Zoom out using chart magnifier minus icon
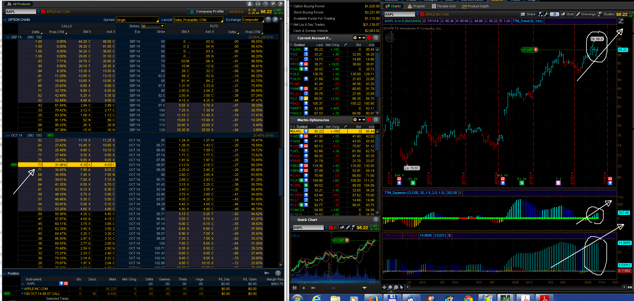The image size is (634, 301). click(x=396, y=287)
